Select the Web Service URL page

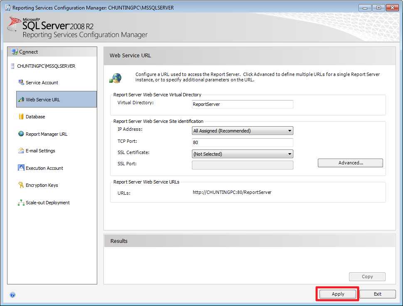(56, 99)
